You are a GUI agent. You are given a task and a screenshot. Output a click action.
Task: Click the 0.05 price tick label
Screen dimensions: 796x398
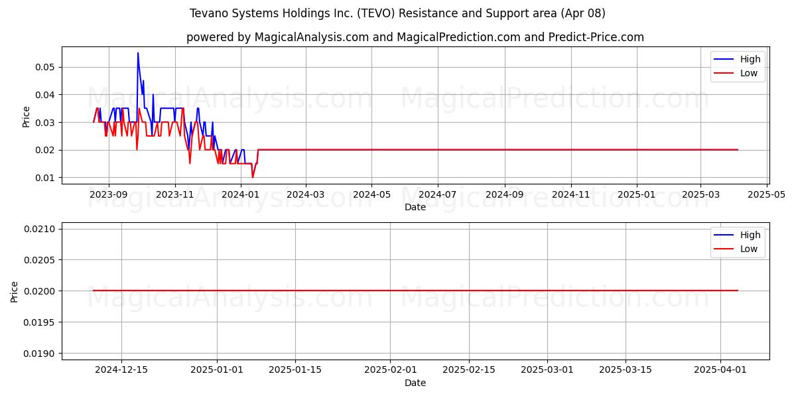(x=45, y=67)
